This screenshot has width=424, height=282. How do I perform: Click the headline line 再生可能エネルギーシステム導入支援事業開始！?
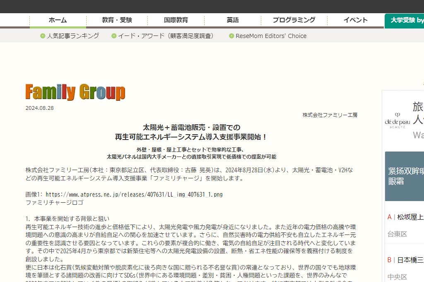191,137
